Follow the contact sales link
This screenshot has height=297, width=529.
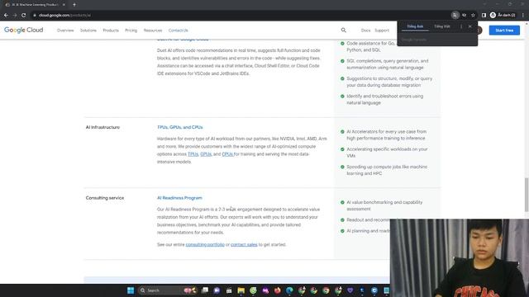click(244, 244)
